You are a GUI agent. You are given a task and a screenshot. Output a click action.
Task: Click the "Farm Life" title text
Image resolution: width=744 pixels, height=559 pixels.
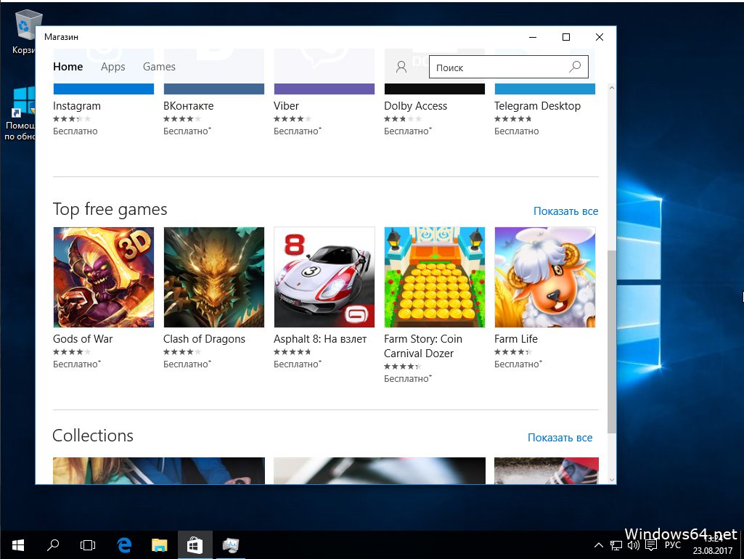516,339
